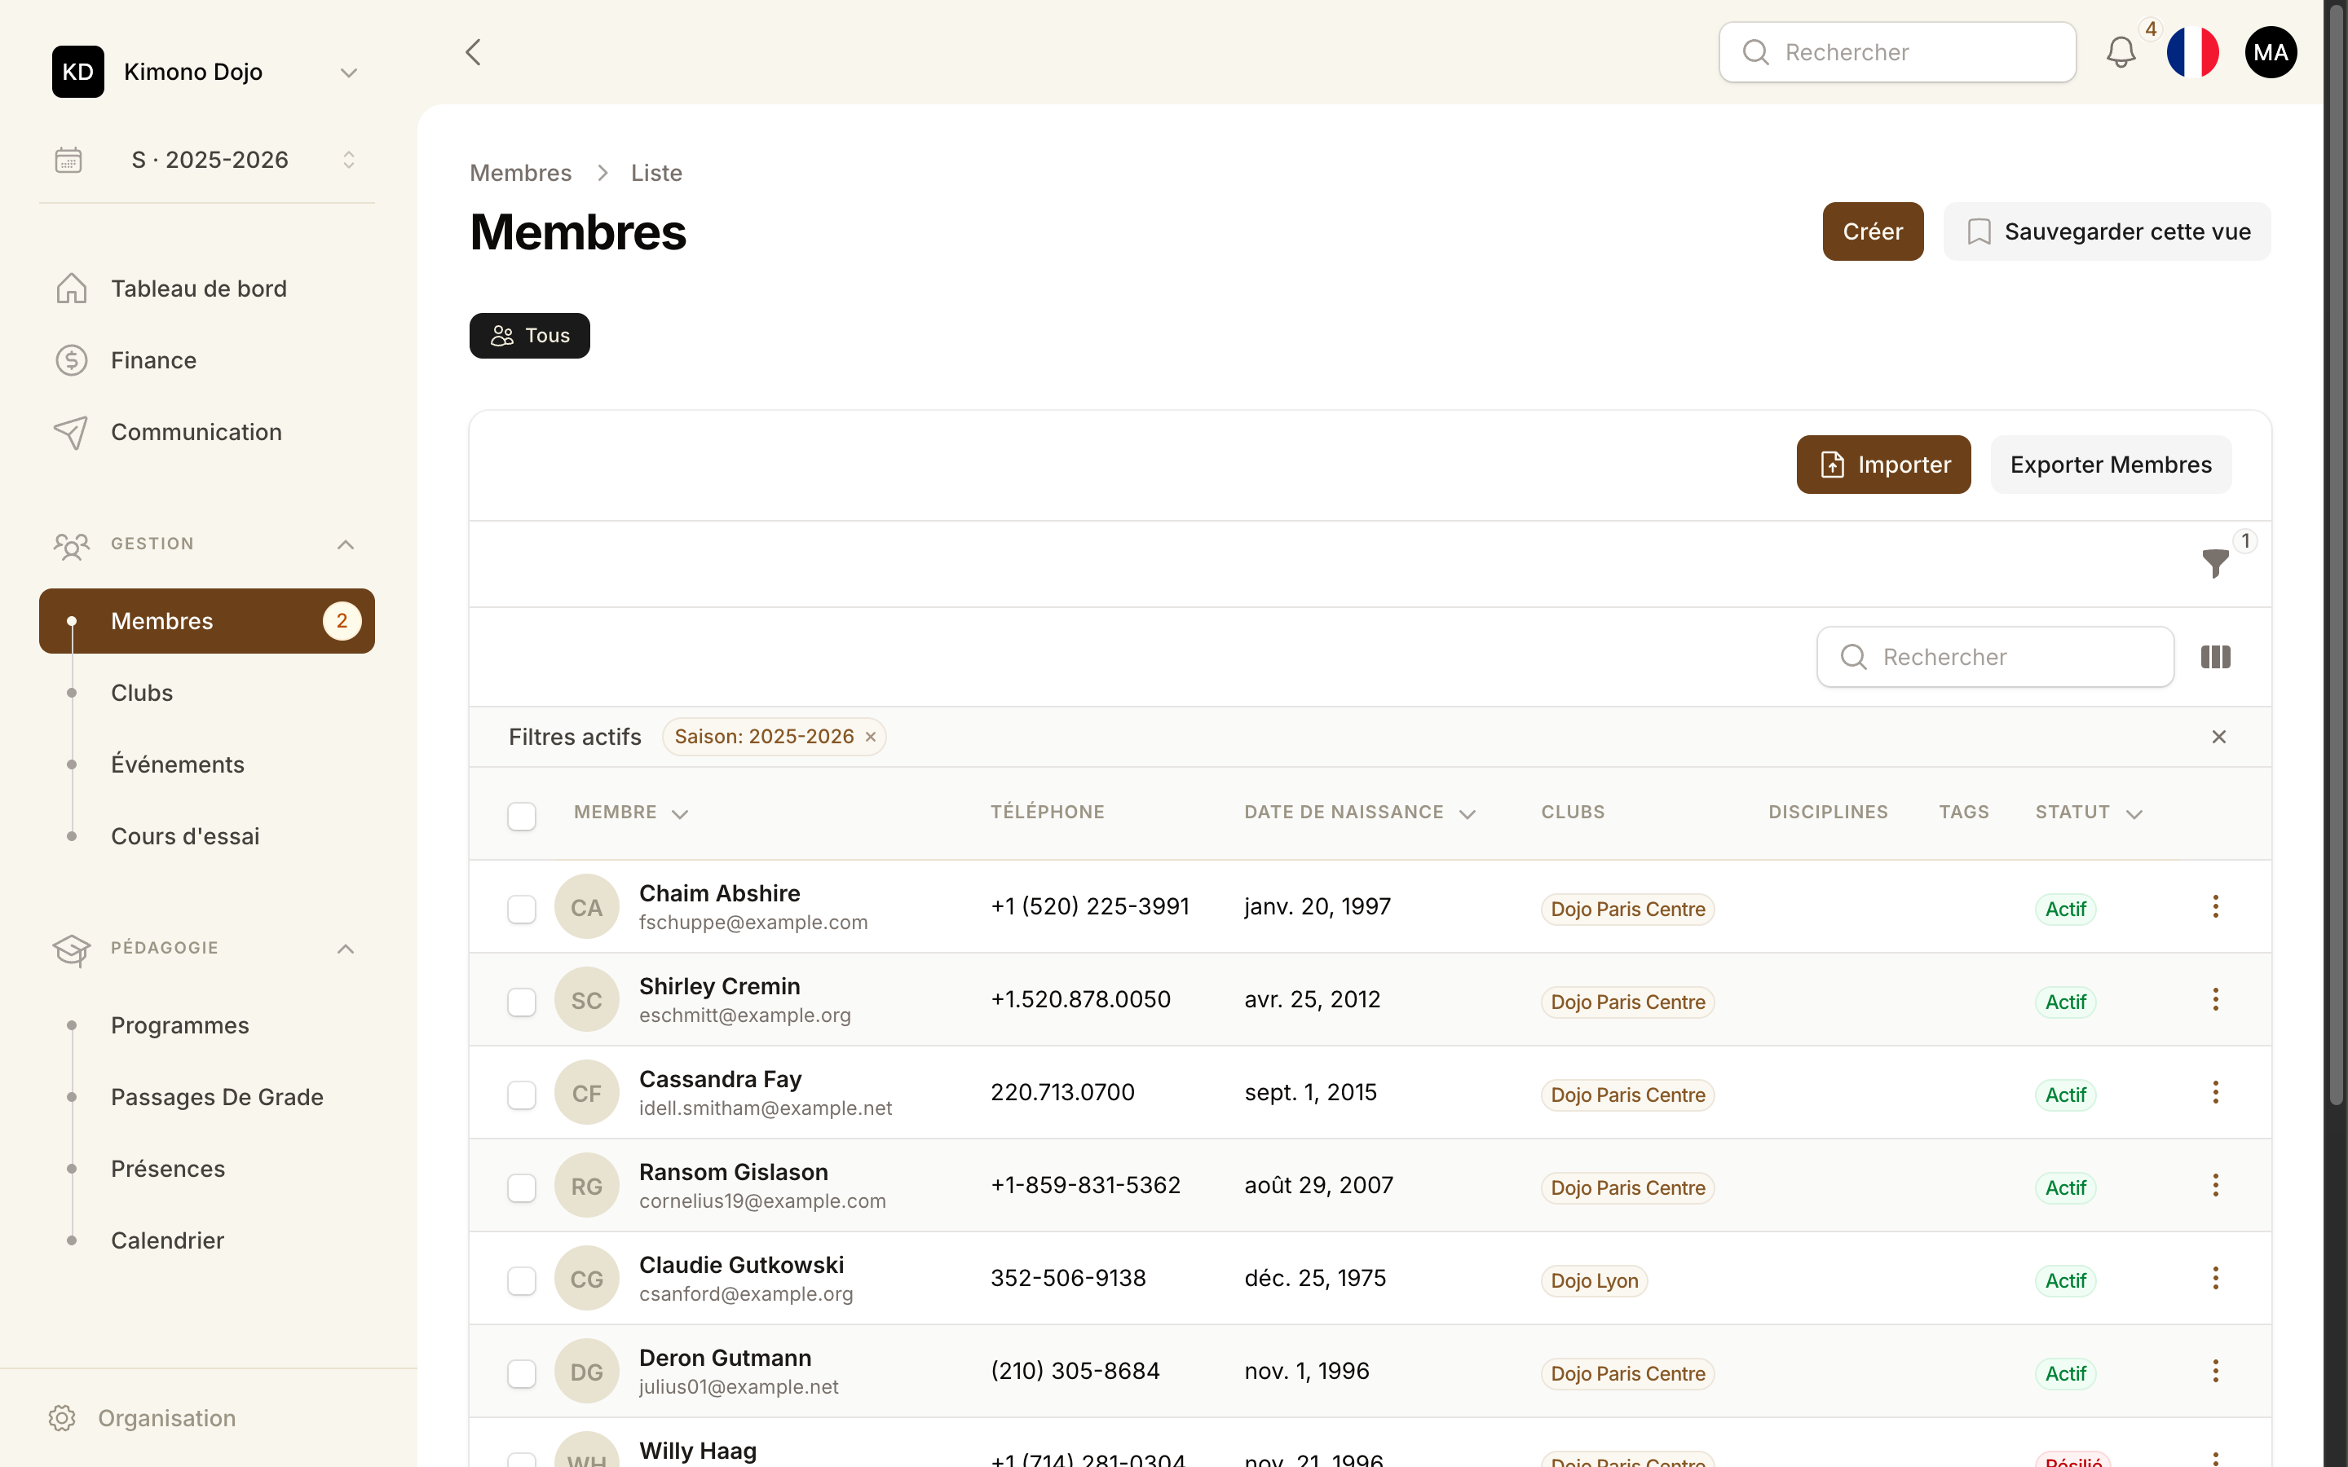Expand the Kimono Dojo organization dropdown

348,72
